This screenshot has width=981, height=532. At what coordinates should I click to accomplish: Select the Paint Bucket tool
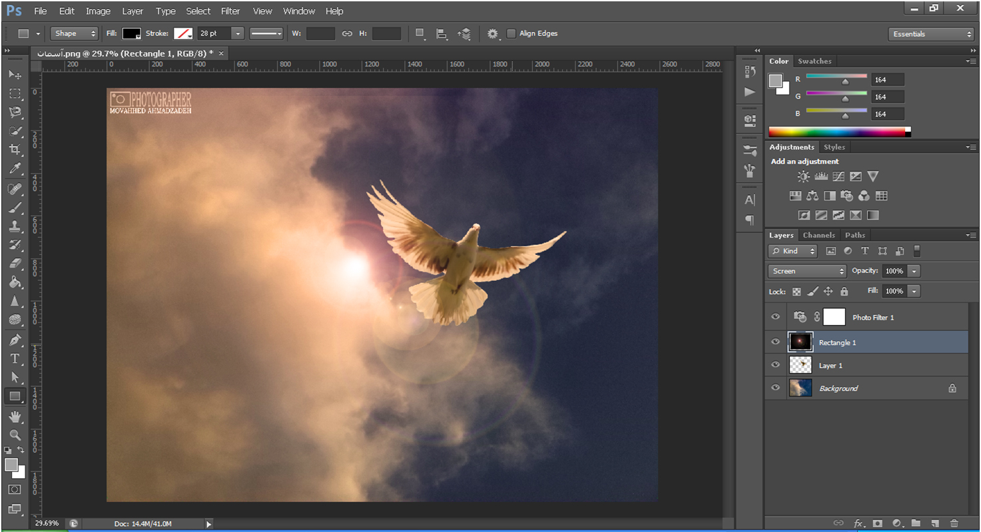[15, 282]
